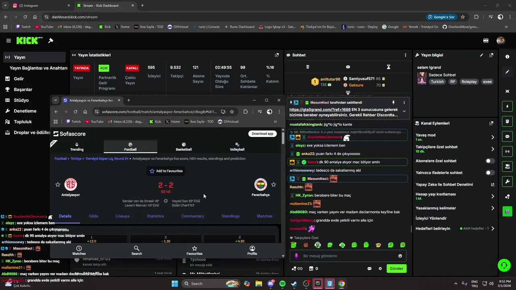Image resolution: width=516 pixels, height=290 pixels.
Task: Star Antalyaspor team as favourite
Action: [58, 184]
